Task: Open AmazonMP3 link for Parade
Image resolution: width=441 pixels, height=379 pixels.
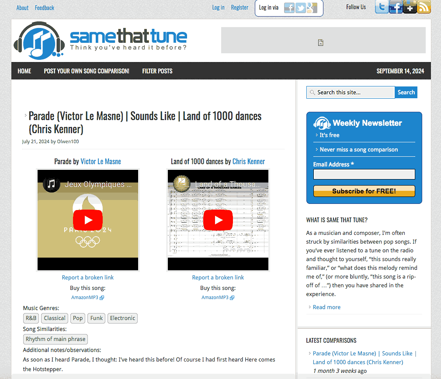Action: [85, 297]
